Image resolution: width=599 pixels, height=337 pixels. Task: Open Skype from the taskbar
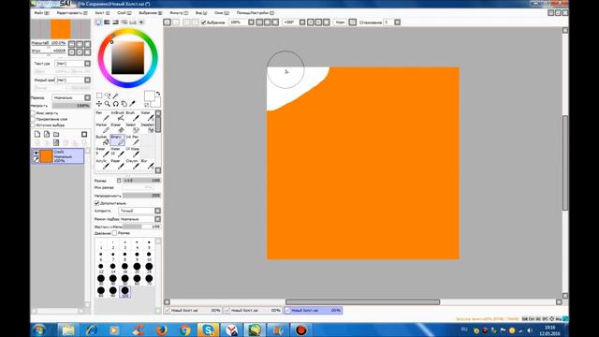point(208,330)
